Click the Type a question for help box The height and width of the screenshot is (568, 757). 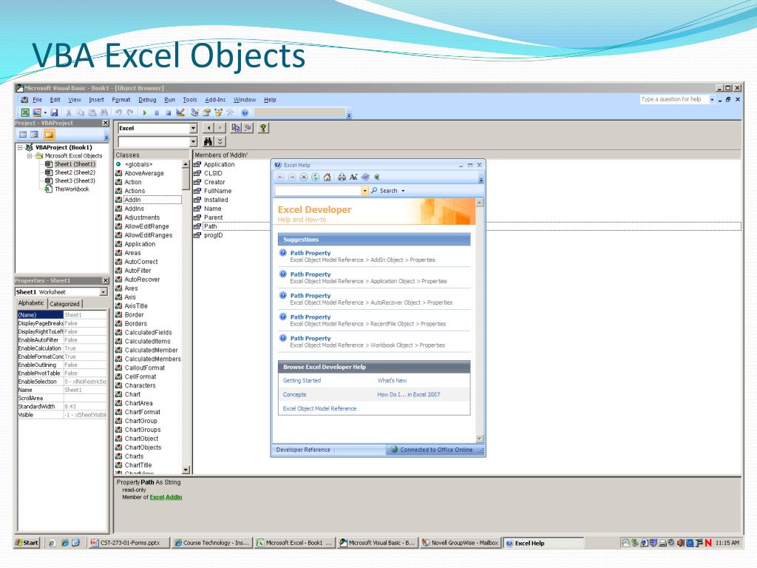[674, 100]
